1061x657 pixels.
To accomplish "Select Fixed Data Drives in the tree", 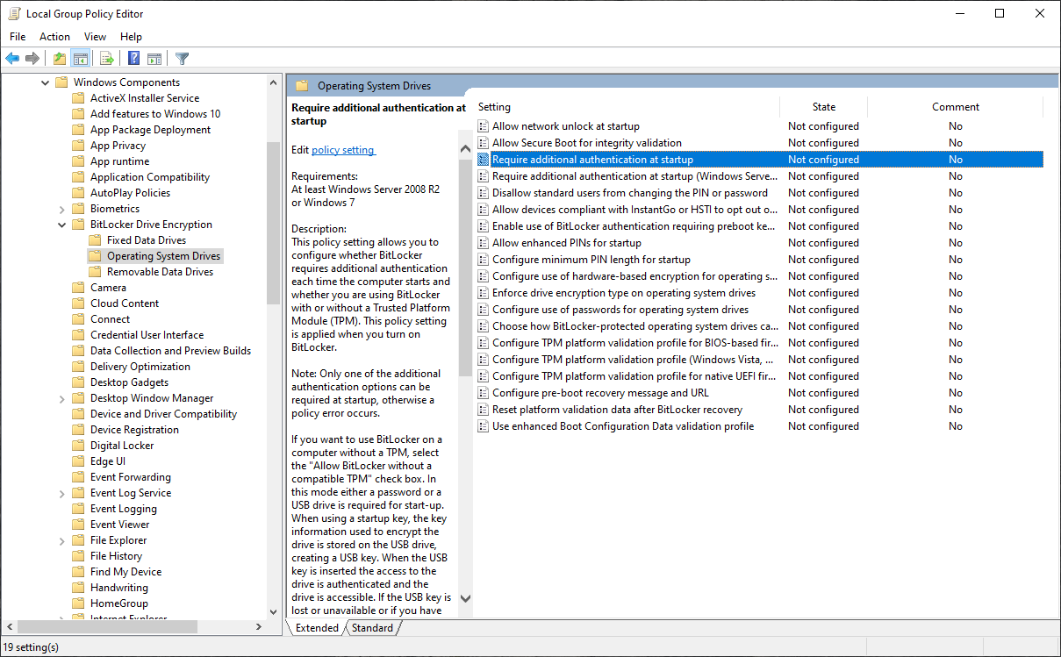I will (x=146, y=240).
